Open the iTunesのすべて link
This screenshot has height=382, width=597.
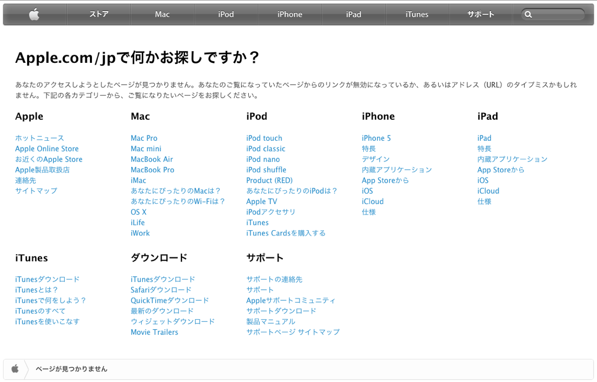click(x=40, y=311)
